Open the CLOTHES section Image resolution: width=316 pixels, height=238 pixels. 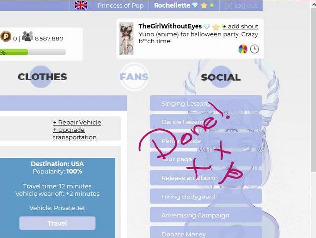pyautogui.click(x=42, y=77)
